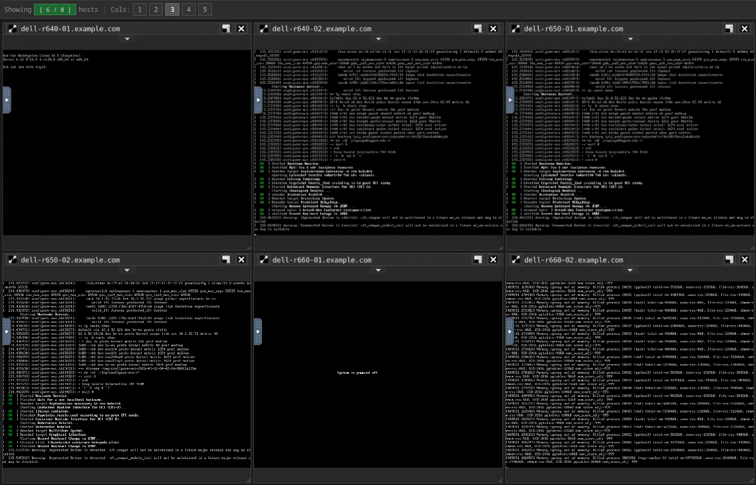Expand the side handle of dell-r650-02 console

(x=6, y=332)
